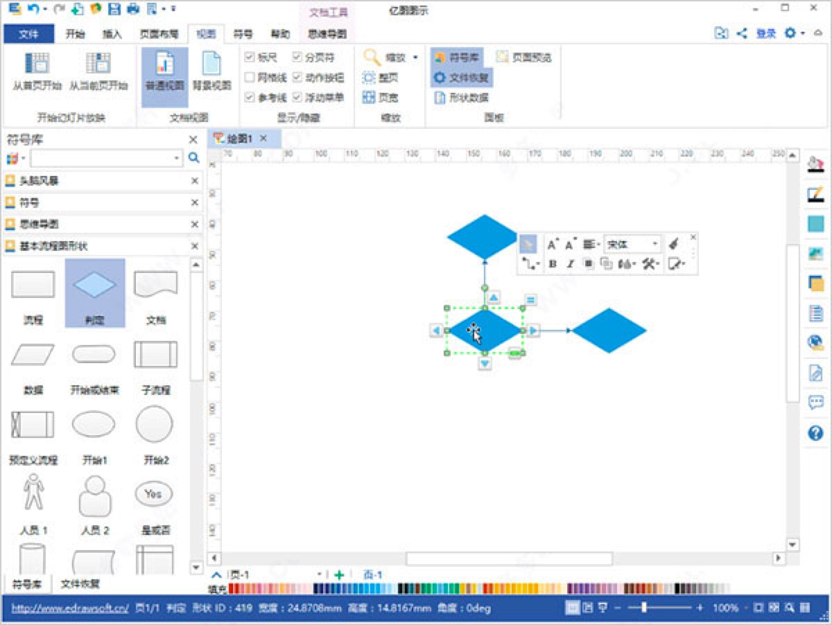Toggle the 符号库 panel button

pyautogui.click(x=457, y=58)
